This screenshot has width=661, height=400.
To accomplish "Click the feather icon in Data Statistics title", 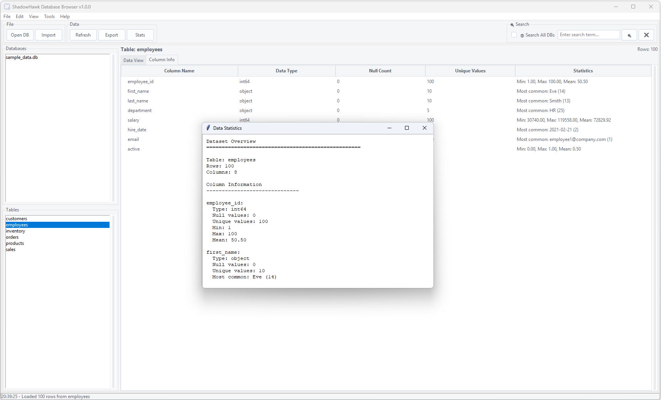I will click(208, 128).
